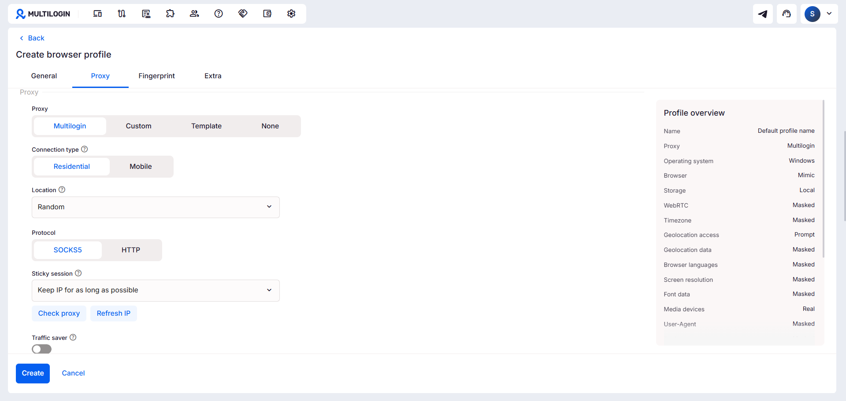846x401 pixels.
Task: Open the Sticky session dropdown
Action: click(156, 290)
